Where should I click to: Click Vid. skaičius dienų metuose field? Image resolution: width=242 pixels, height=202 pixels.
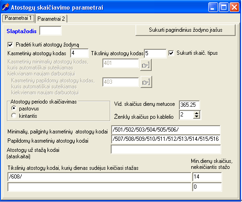189,105
